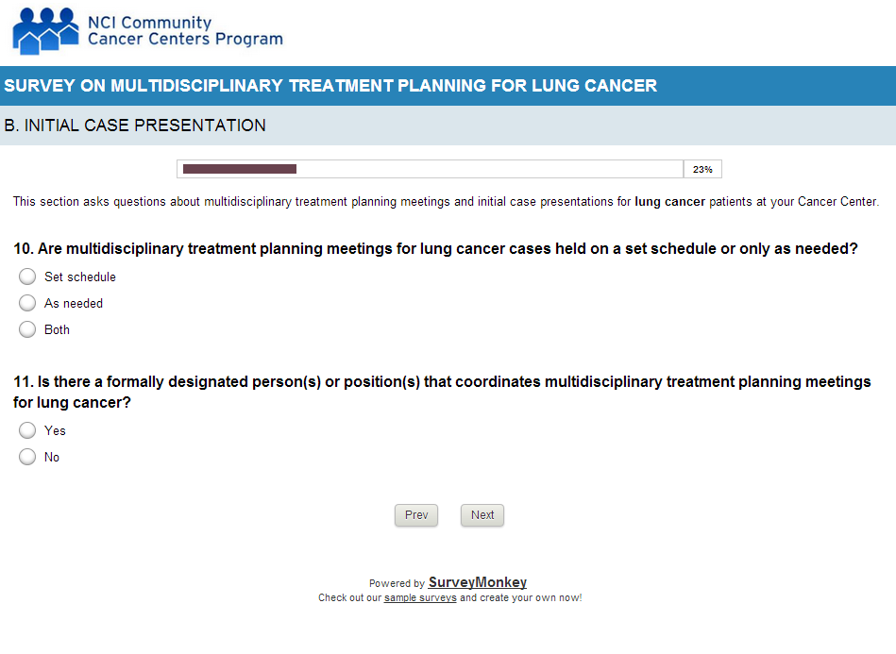Choose No for question 11
Screen dimensions: 896x654
click(28, 457)
